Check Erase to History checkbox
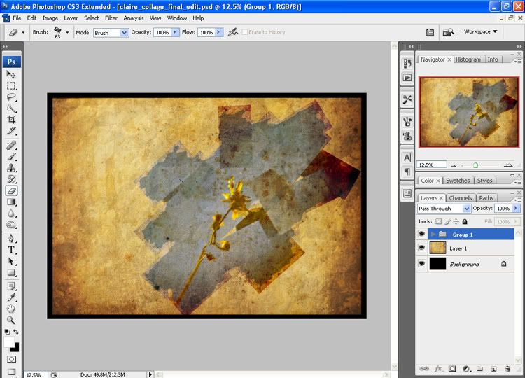 point(245,32)
